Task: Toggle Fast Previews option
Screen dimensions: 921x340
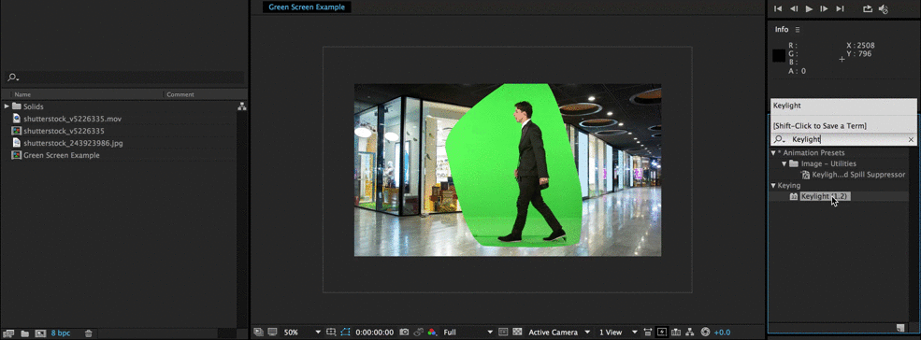Action: click(662, 332)
